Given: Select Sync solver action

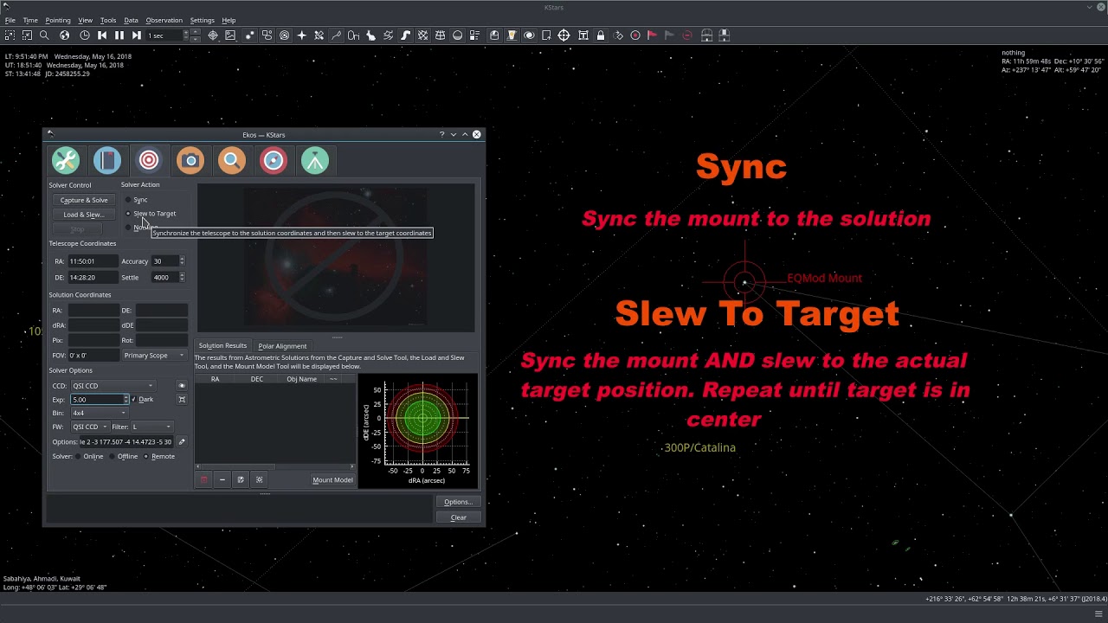Looking at the screenshot, I should [136, 200].
